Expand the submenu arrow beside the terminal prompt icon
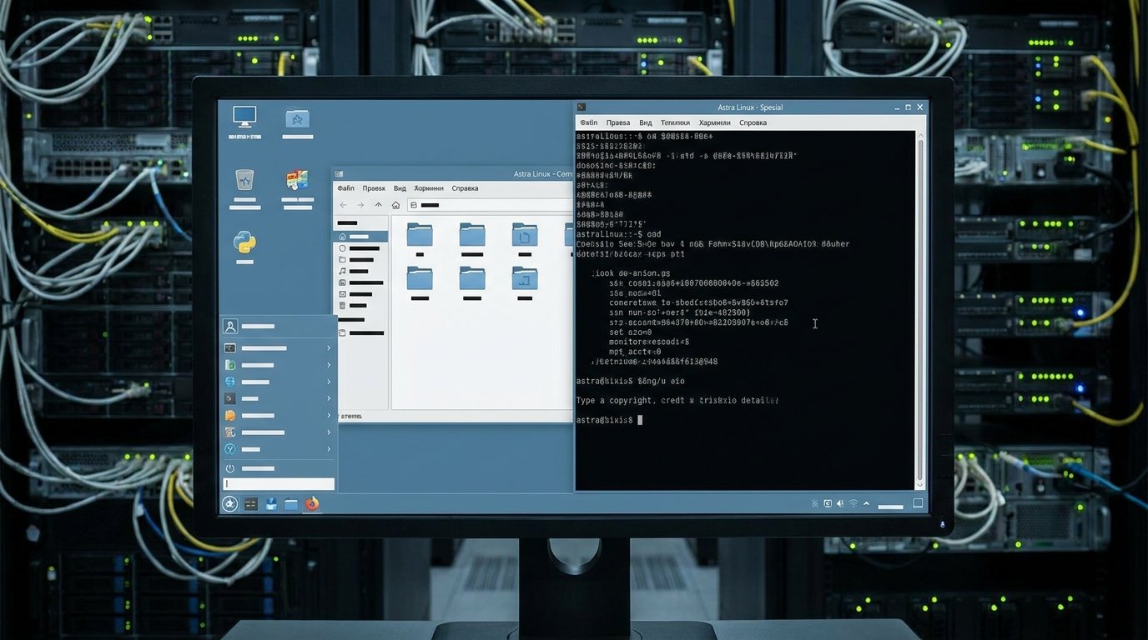 click(x=329, y=398)
